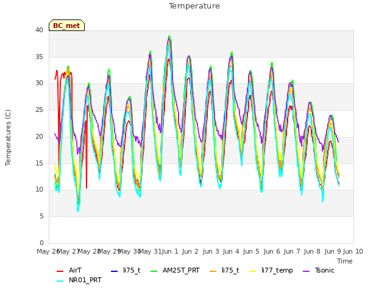This screenshot has width=390, height=292.
Task: Click the Temperature chart title
Action: click(194, 6)
